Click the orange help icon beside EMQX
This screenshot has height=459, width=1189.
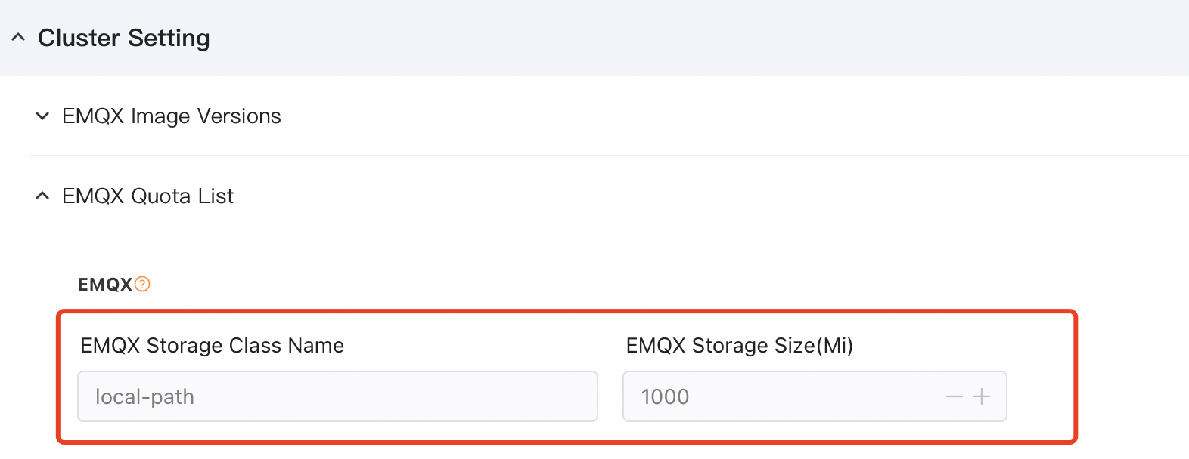click(x=142, y=284)
